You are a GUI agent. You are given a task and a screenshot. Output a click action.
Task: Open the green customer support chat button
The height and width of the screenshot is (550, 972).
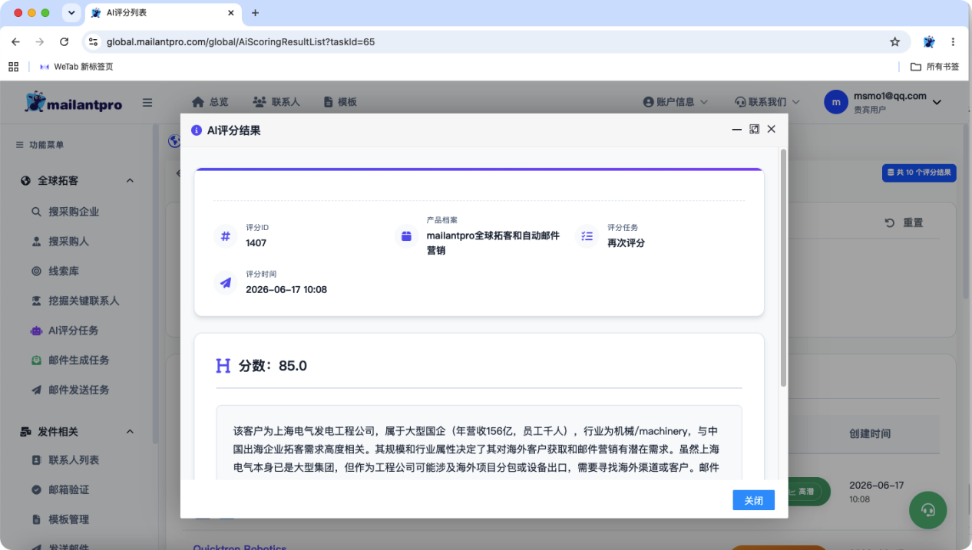click(x=928, y=510)
